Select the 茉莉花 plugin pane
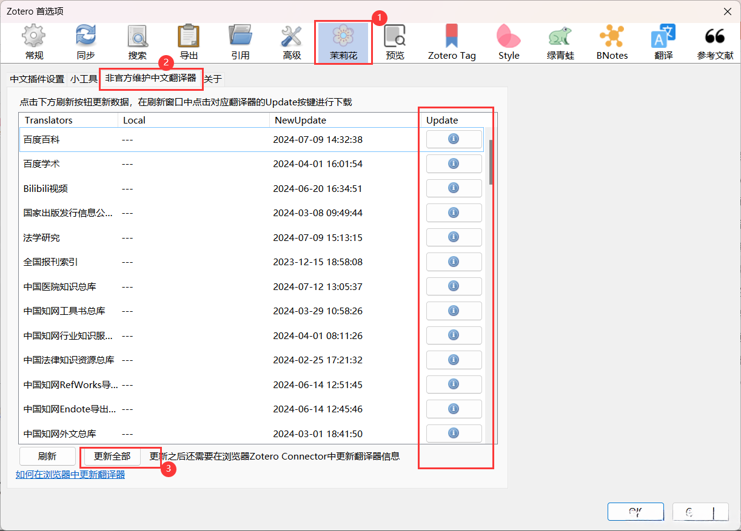 pos(343,42)
